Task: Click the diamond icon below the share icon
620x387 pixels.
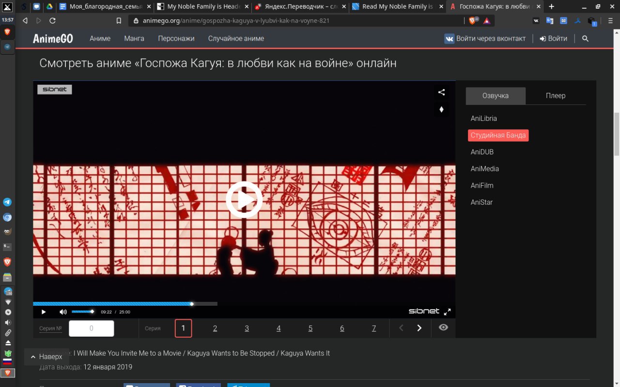Action: [441, 109]
